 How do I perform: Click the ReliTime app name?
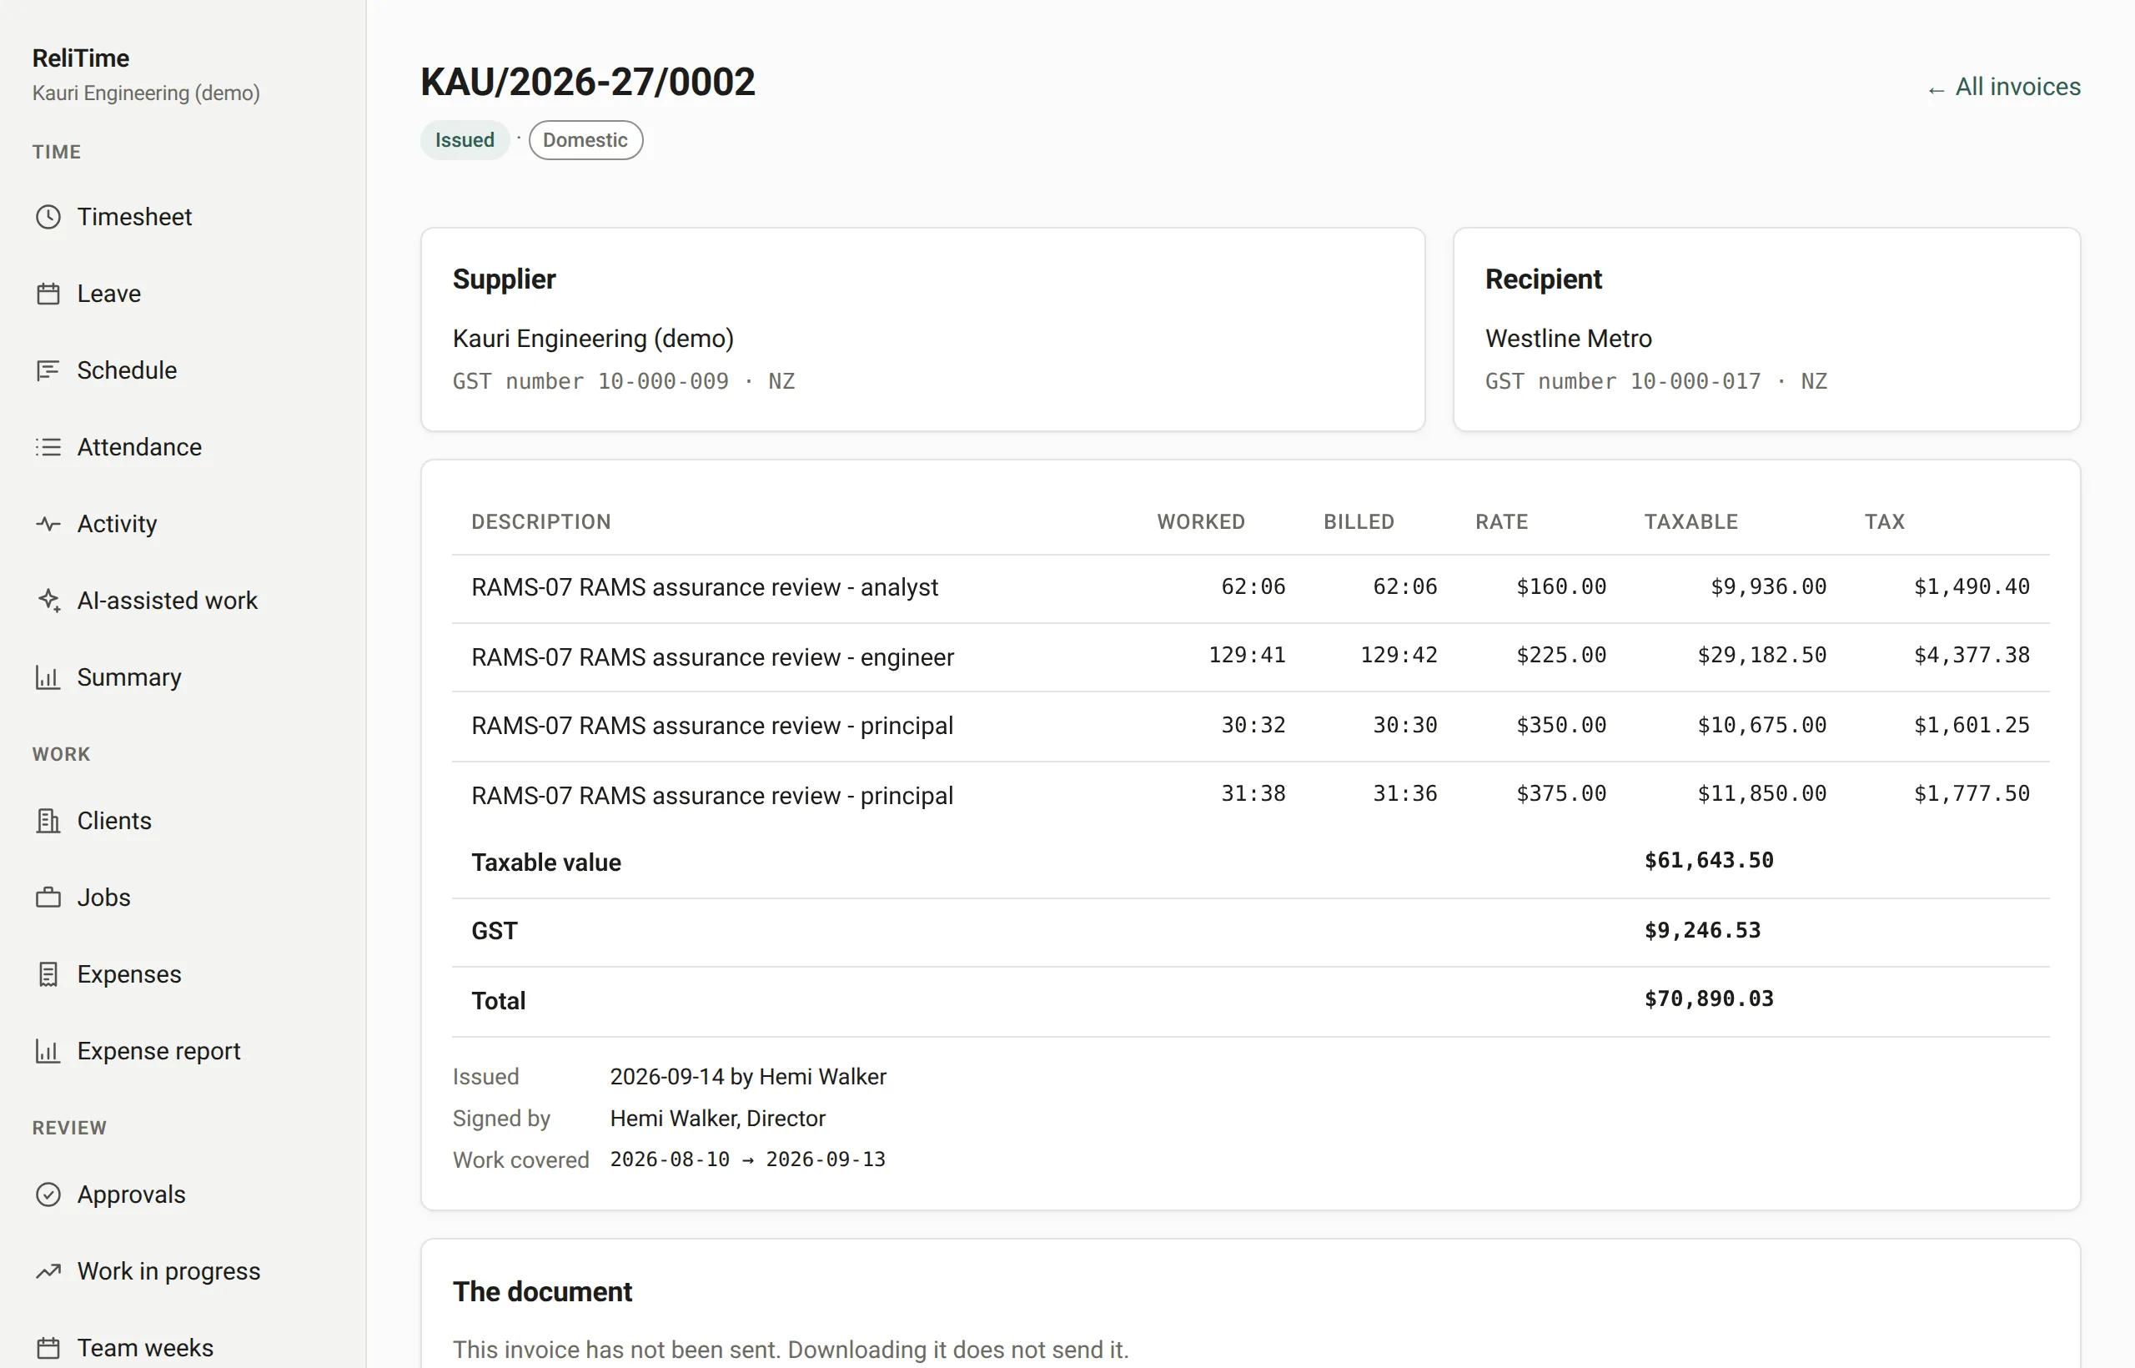tap(81, 58)
